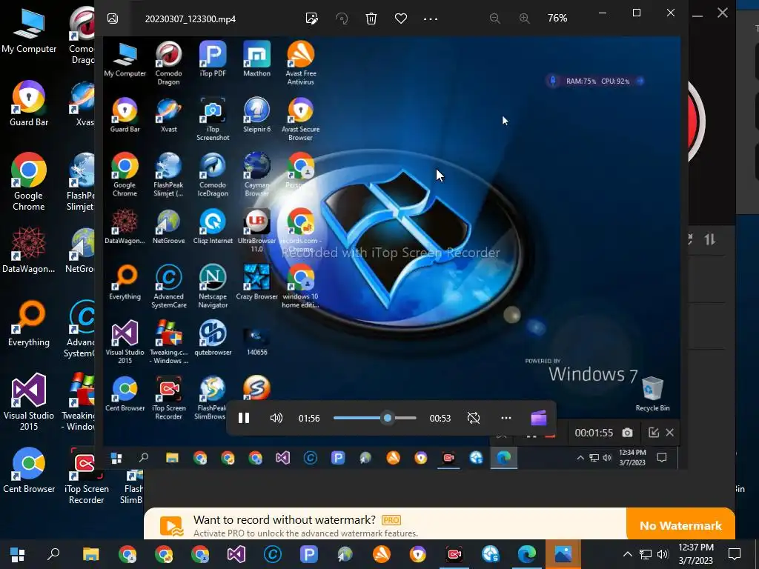This screenshot has height=569, width=759.
Task: Select Google Chrome shortcut on desktop behind Photos
Action: pyautogui.click(x=29, y=181)
